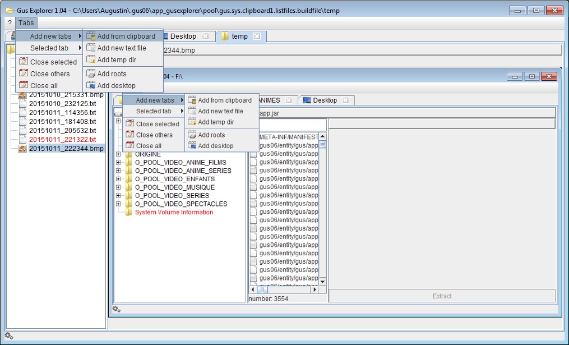Close the Desktop tab in the outer window
Viewport: 569px width, 345px height.
(x=205, y=36)
